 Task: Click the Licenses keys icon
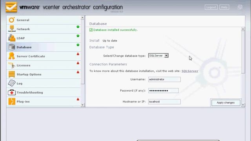(12, 65)
